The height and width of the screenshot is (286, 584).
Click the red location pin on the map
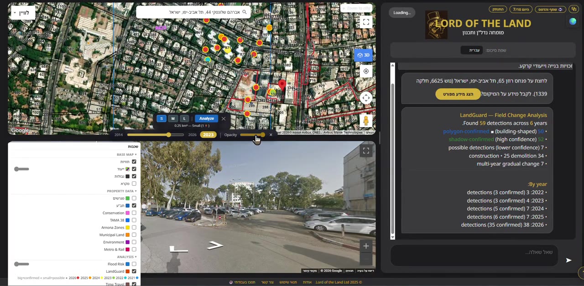(282, 85)
